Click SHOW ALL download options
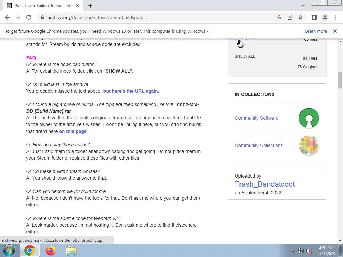 245,56
